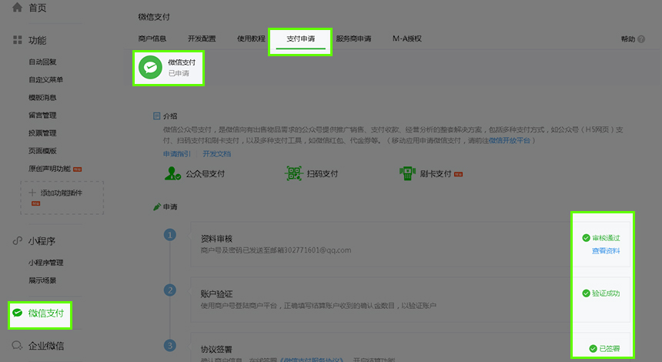
Task: Click the 已申请 status text
Action: tap(179, 73)
